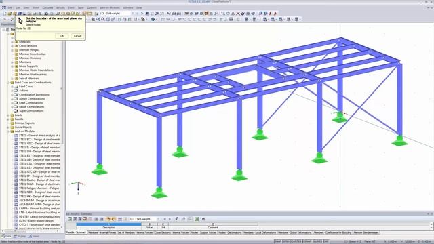Switch to Members - Internal Forces tab

[x=102, y=232]
